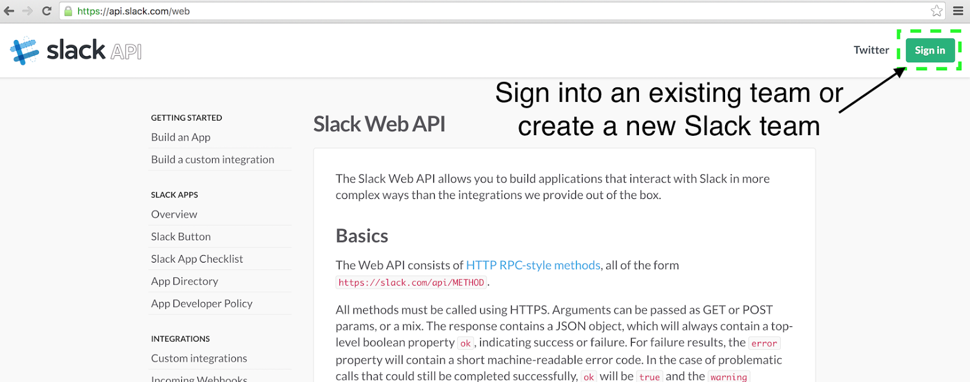Image resolution: width=970 pixels, height=382 pixels.
Task: Click the Slack API logo
Action: coord(76,50)
